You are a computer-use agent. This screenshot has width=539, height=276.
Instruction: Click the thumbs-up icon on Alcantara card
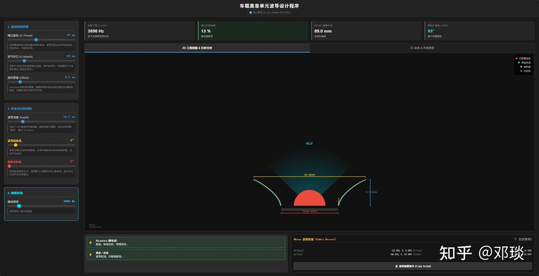tap(90, 242)
